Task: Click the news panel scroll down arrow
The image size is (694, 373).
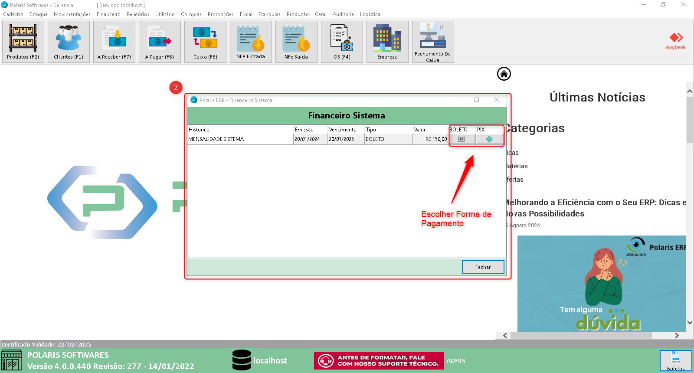Action: click(690, 322)
